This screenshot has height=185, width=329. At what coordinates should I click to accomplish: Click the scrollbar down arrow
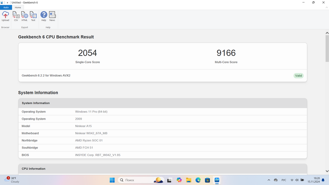[x=327, y=171]
